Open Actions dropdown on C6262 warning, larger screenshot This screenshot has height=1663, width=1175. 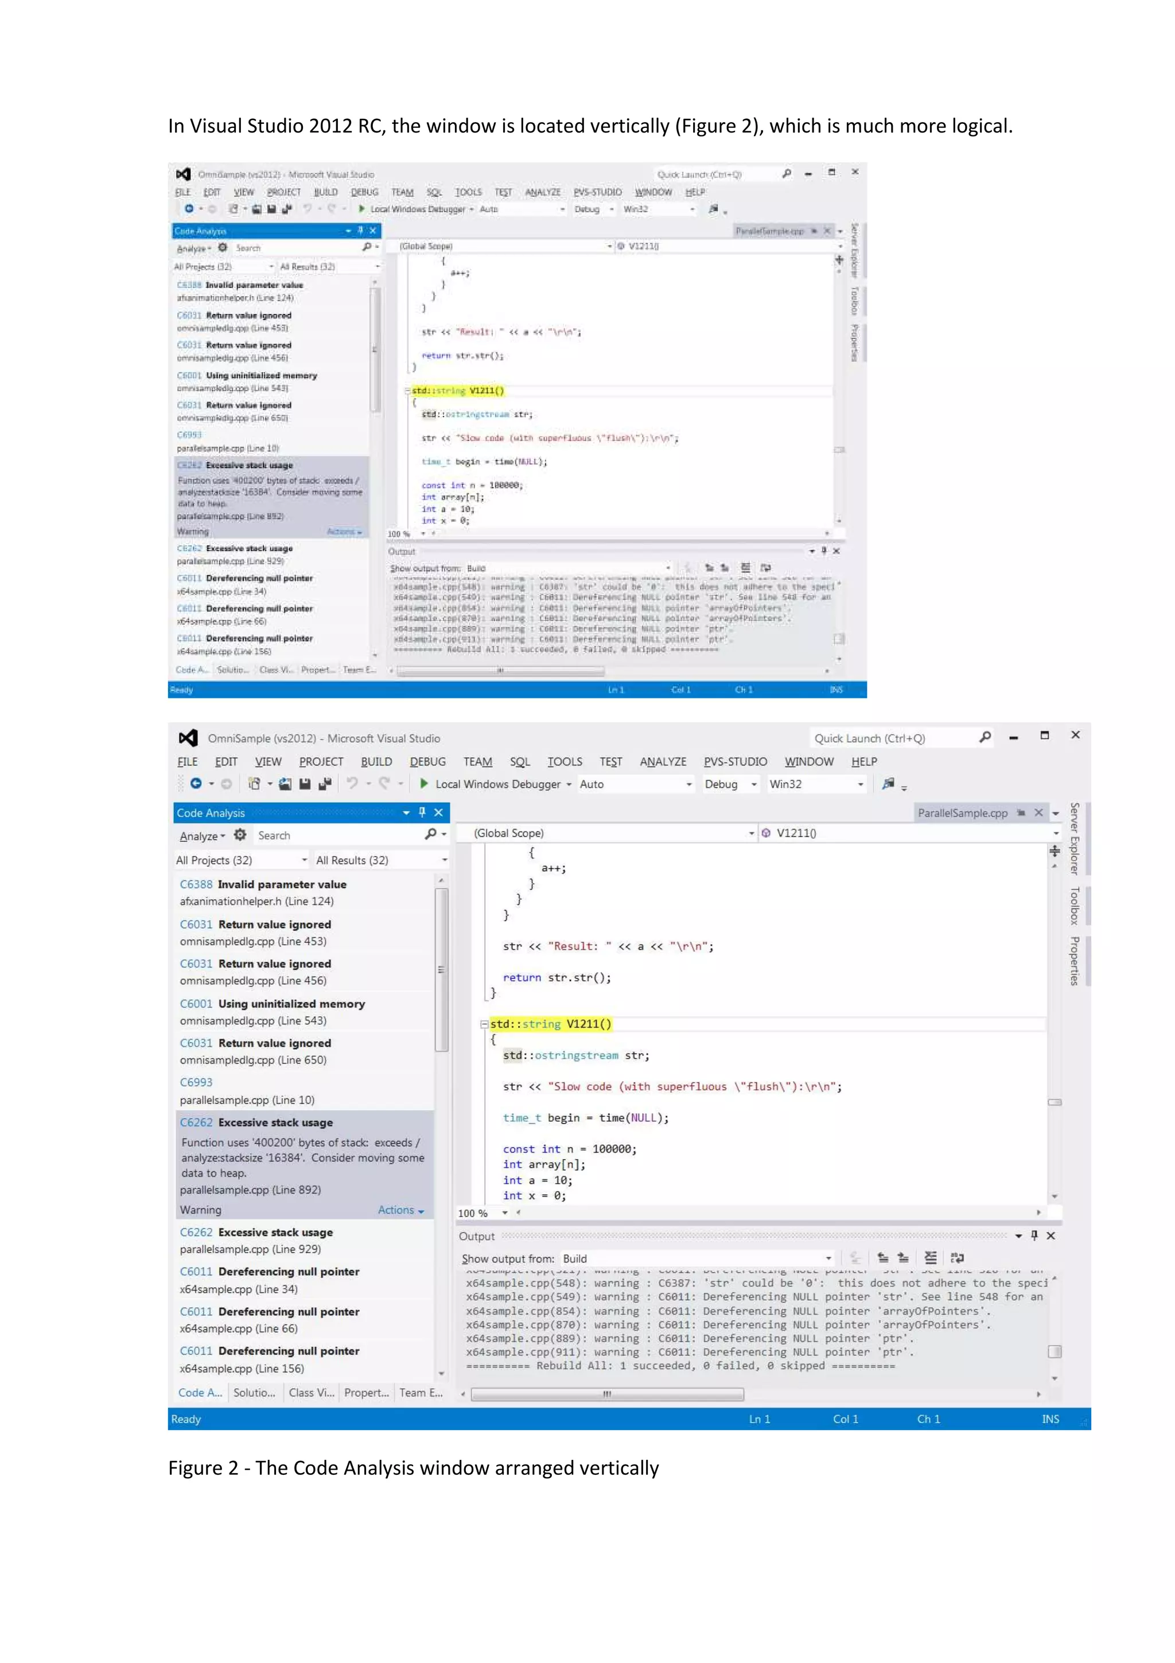click(401, 1210)
